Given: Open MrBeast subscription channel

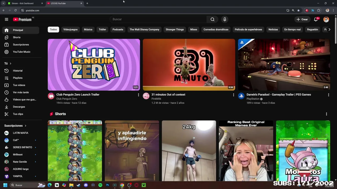Looking at the screenshot, I should 21,155.
